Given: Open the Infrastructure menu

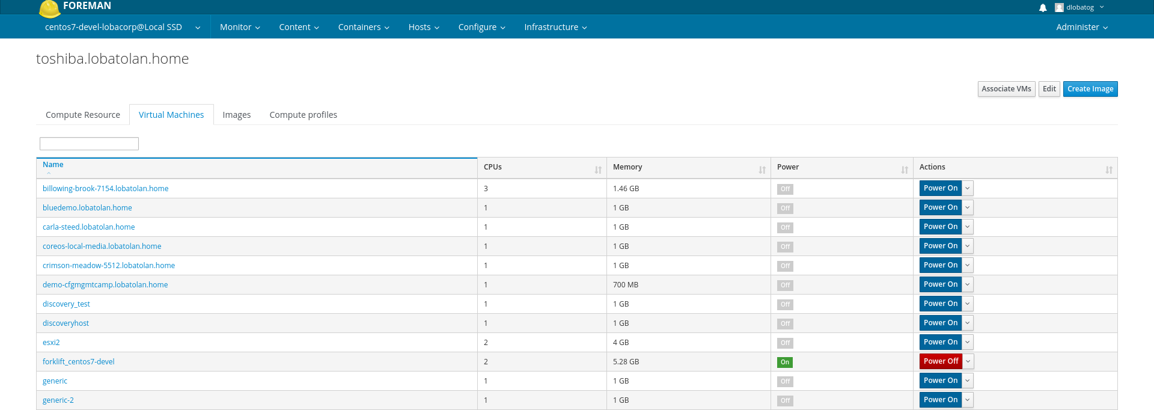Looking at the screenshot, I should 555,27.
